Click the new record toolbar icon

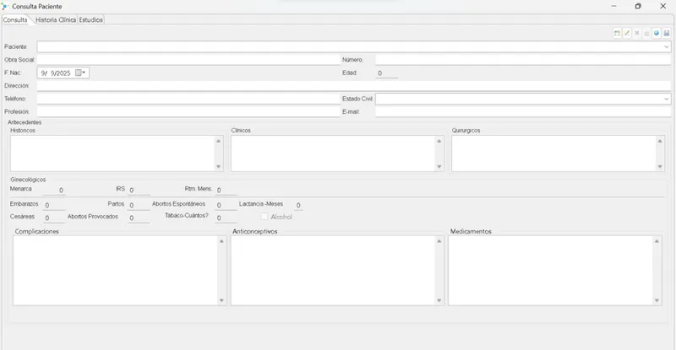tap(618, 33)
